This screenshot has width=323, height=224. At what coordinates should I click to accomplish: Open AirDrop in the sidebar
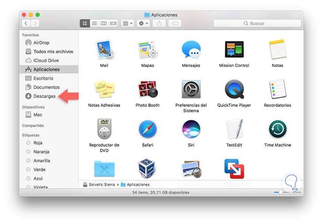(49, 43)
